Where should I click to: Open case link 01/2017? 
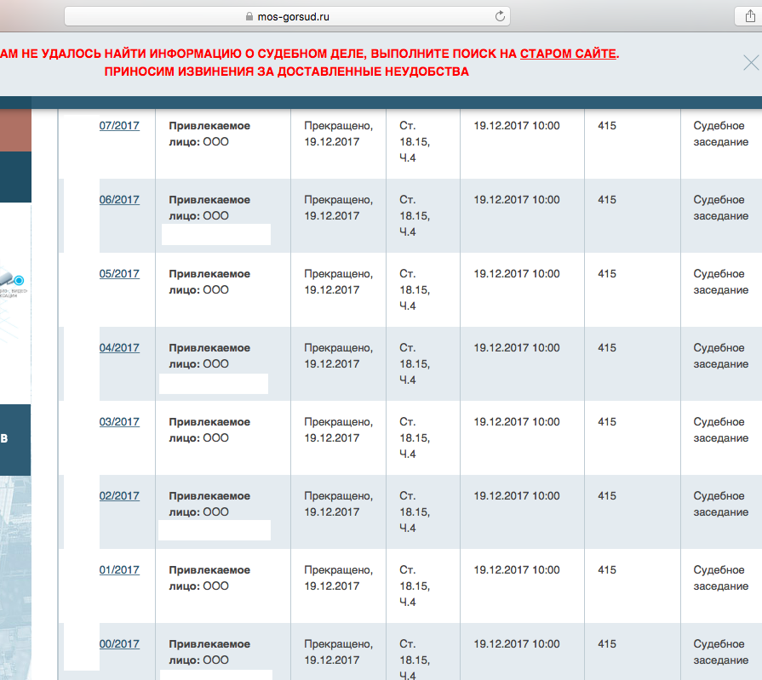coord(119,570)
